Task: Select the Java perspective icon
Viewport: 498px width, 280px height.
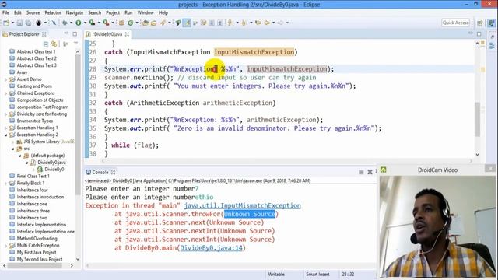Action: click(491, 23)
